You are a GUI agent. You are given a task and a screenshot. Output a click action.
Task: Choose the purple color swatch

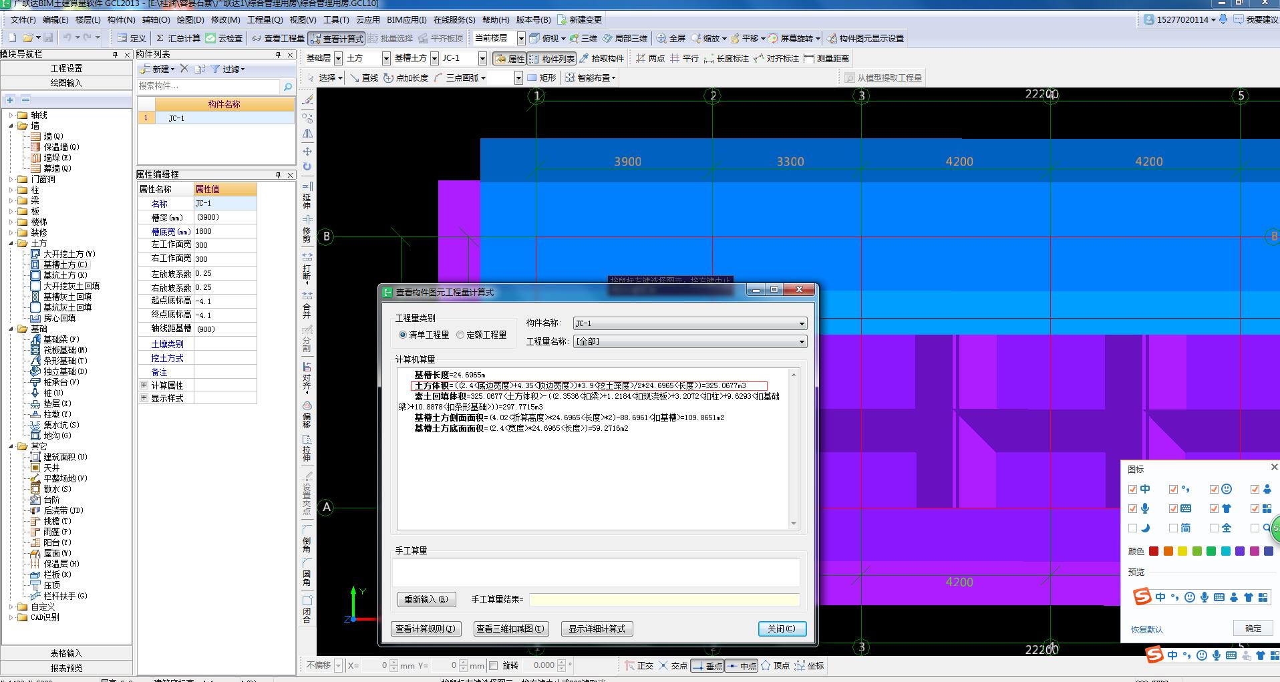click(1240, 551)
